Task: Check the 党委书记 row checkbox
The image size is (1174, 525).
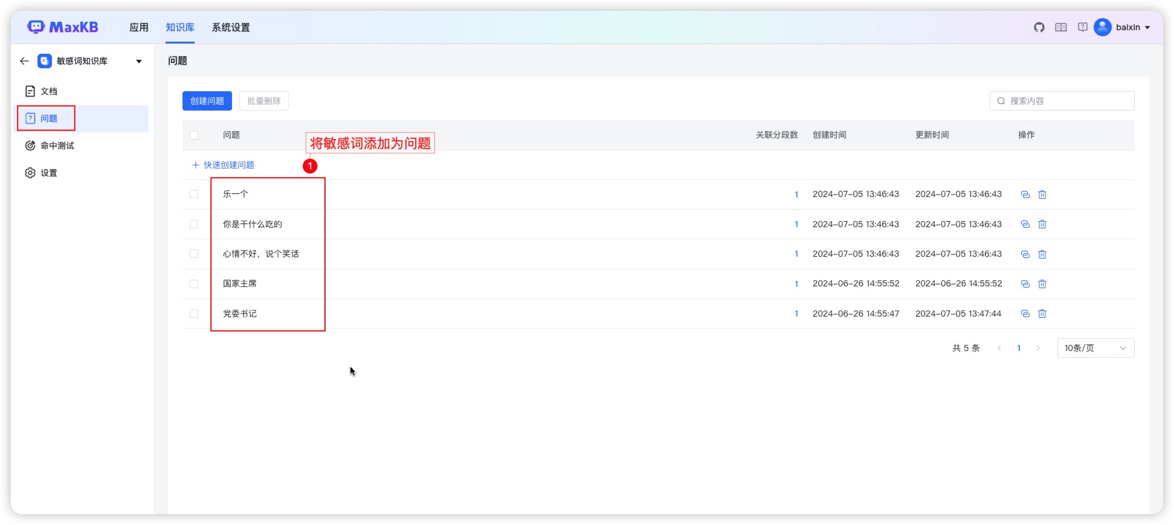Action: tap(194, 314)
